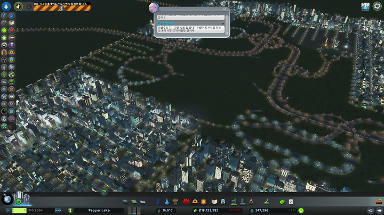Open the Education build menu book icon
This screenshot has height=215, width=384.
[x=214, y=202]
